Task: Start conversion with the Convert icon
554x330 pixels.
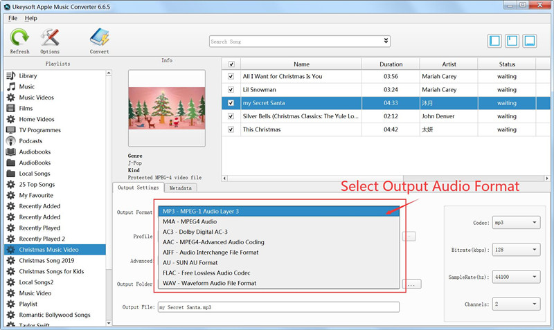Action: (x=99, y=37)
